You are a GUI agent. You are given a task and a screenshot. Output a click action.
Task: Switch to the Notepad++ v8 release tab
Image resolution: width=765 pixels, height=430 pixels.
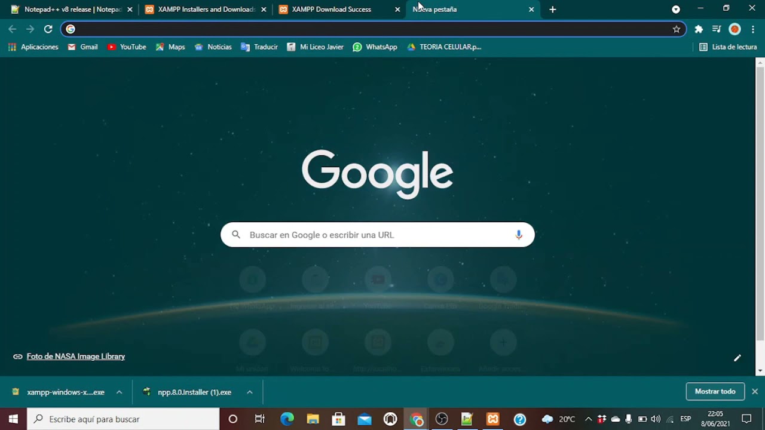tap(72, 10)
